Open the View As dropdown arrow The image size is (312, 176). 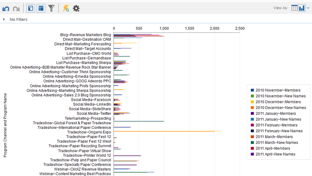[x=308, y=8]
